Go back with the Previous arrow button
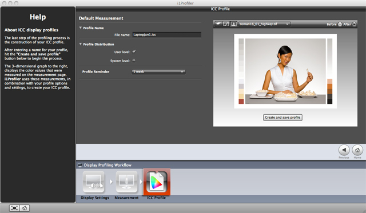This screenshot has height=213, width=366. tap(344, 150)
